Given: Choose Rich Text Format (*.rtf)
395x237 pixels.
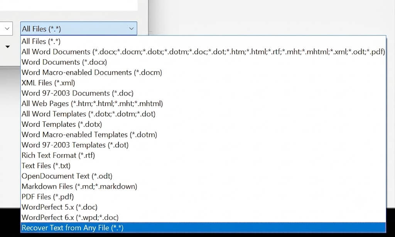Looking at the screenshot, I should coord(203,155).
